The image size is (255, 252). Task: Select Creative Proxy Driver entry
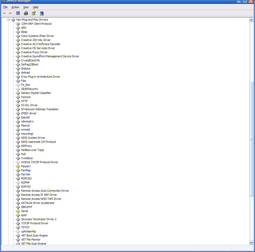point(34,52)
